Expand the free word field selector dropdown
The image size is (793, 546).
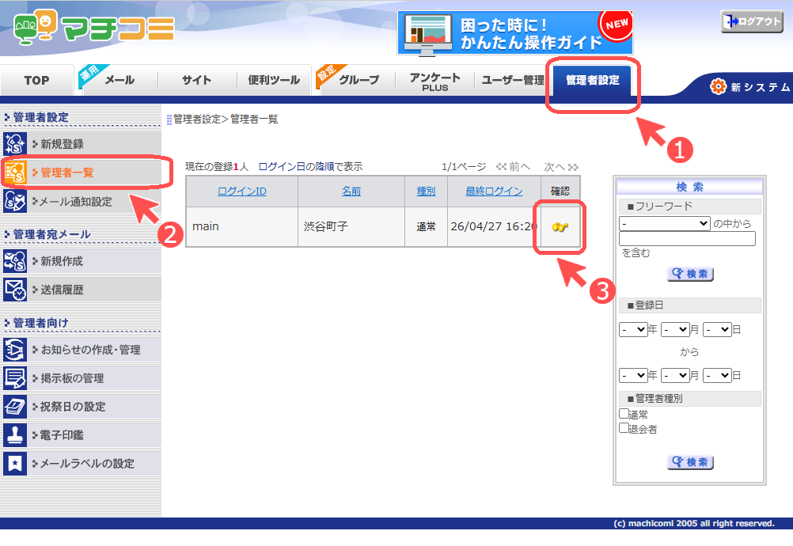click(664, 224)
